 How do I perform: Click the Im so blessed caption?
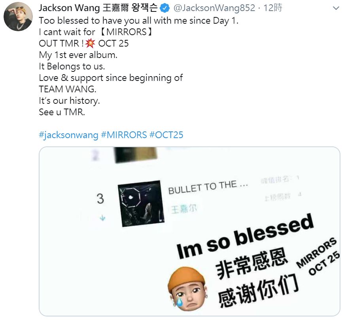point(245,236)
